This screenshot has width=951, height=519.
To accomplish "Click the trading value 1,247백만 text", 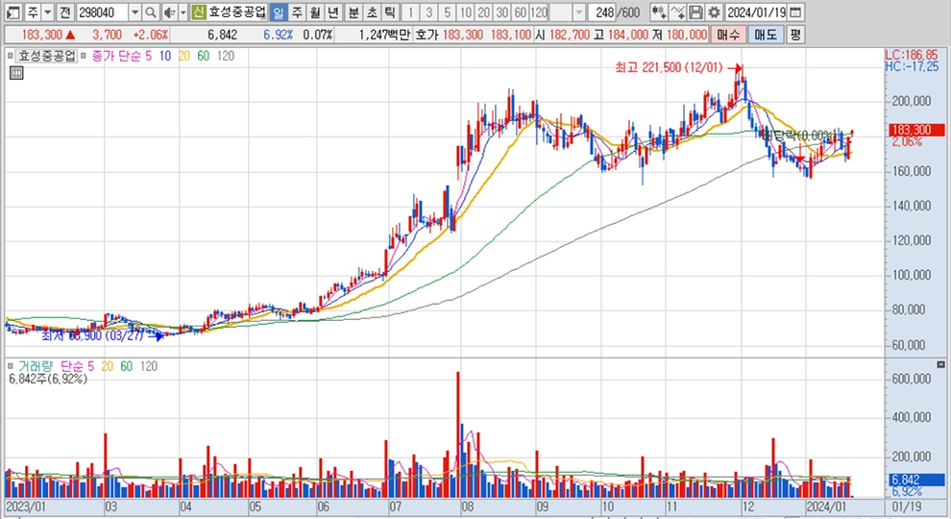I will click(x=384, y=35).
